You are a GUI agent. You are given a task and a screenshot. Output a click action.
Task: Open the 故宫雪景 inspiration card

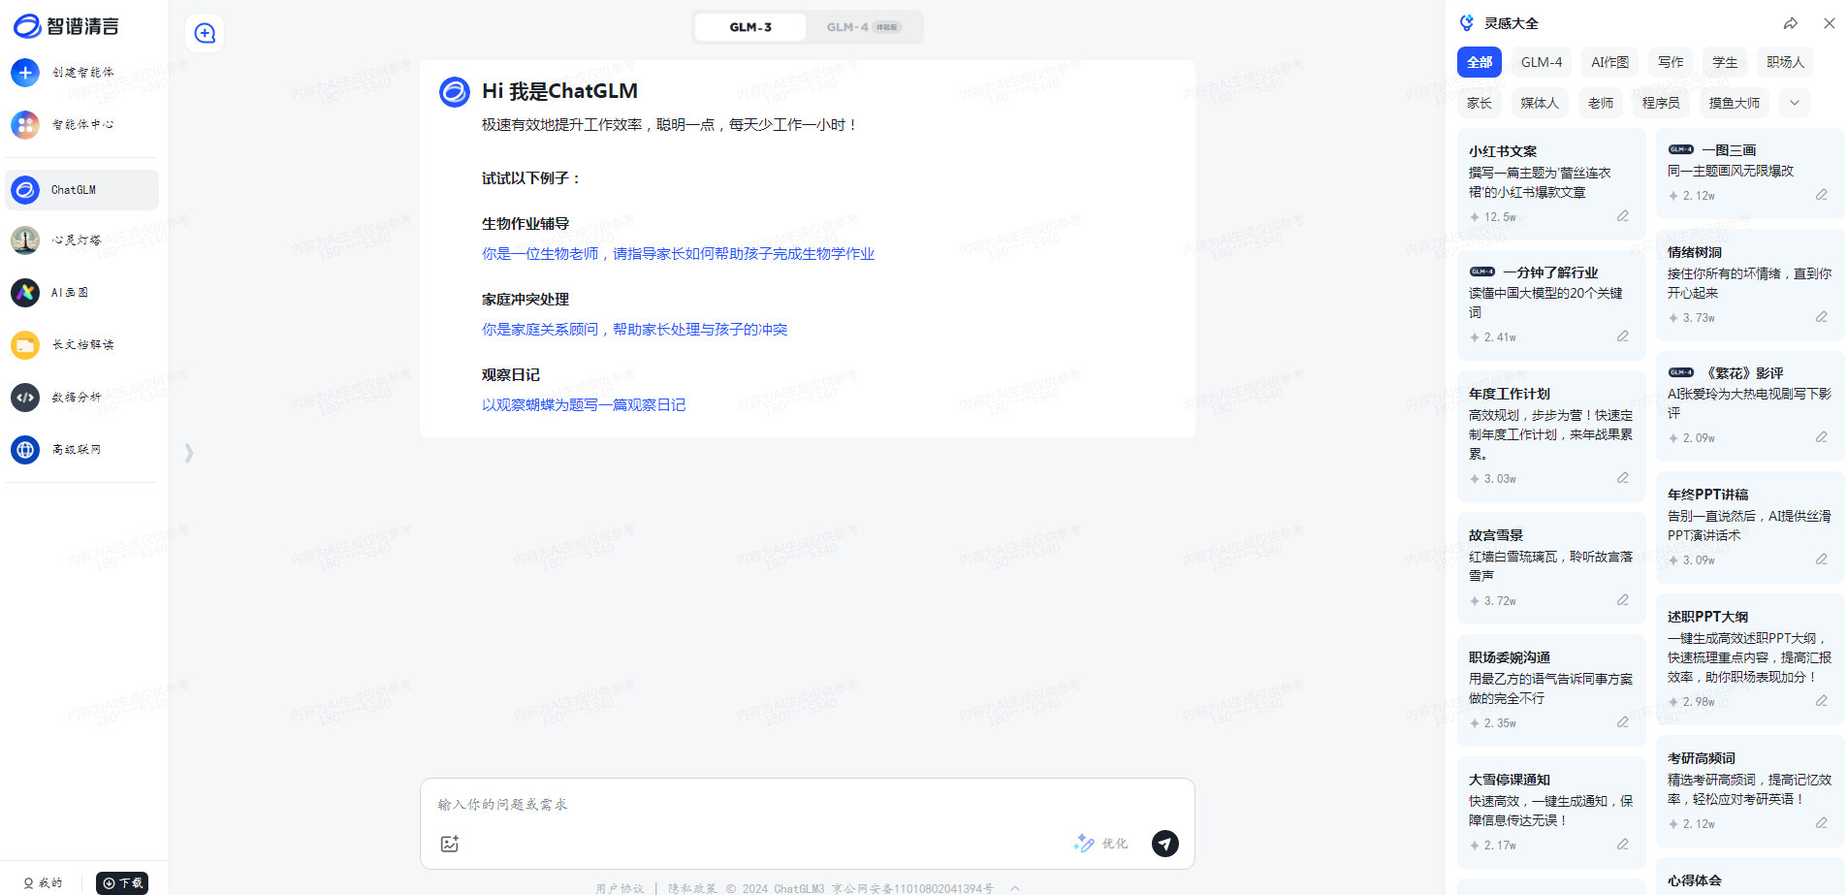coord(1551,568)
